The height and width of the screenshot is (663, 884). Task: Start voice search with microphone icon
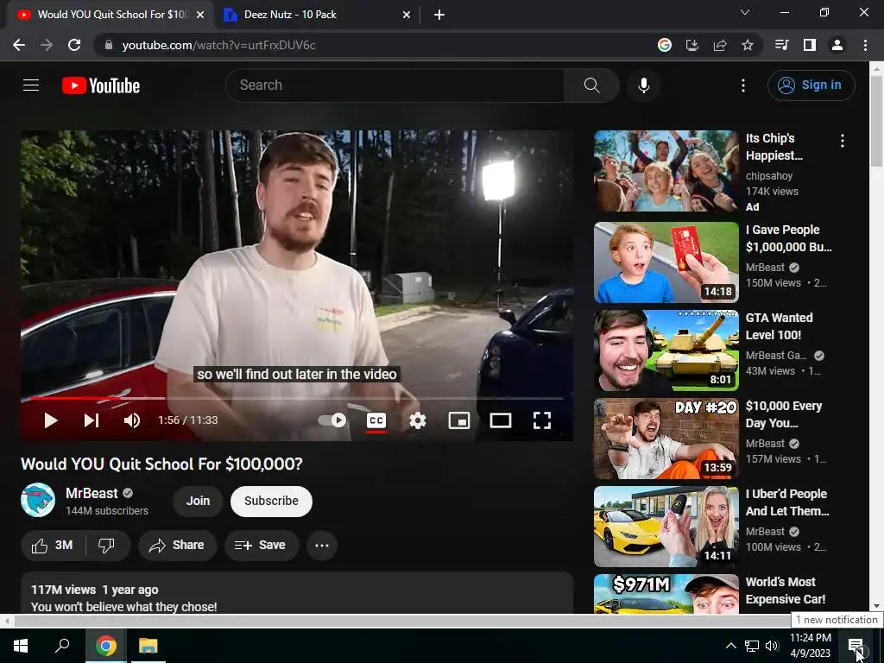point(644,85)
